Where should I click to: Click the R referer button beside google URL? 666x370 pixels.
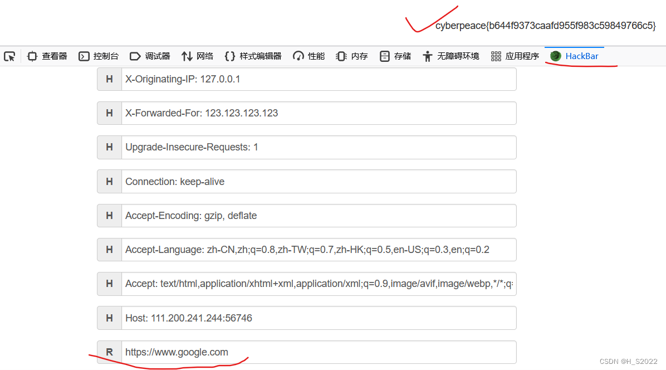(110, 352)
